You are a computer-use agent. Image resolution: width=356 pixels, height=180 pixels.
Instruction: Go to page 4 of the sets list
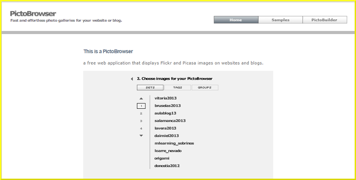pyautogui.click(x=141, y=128)
